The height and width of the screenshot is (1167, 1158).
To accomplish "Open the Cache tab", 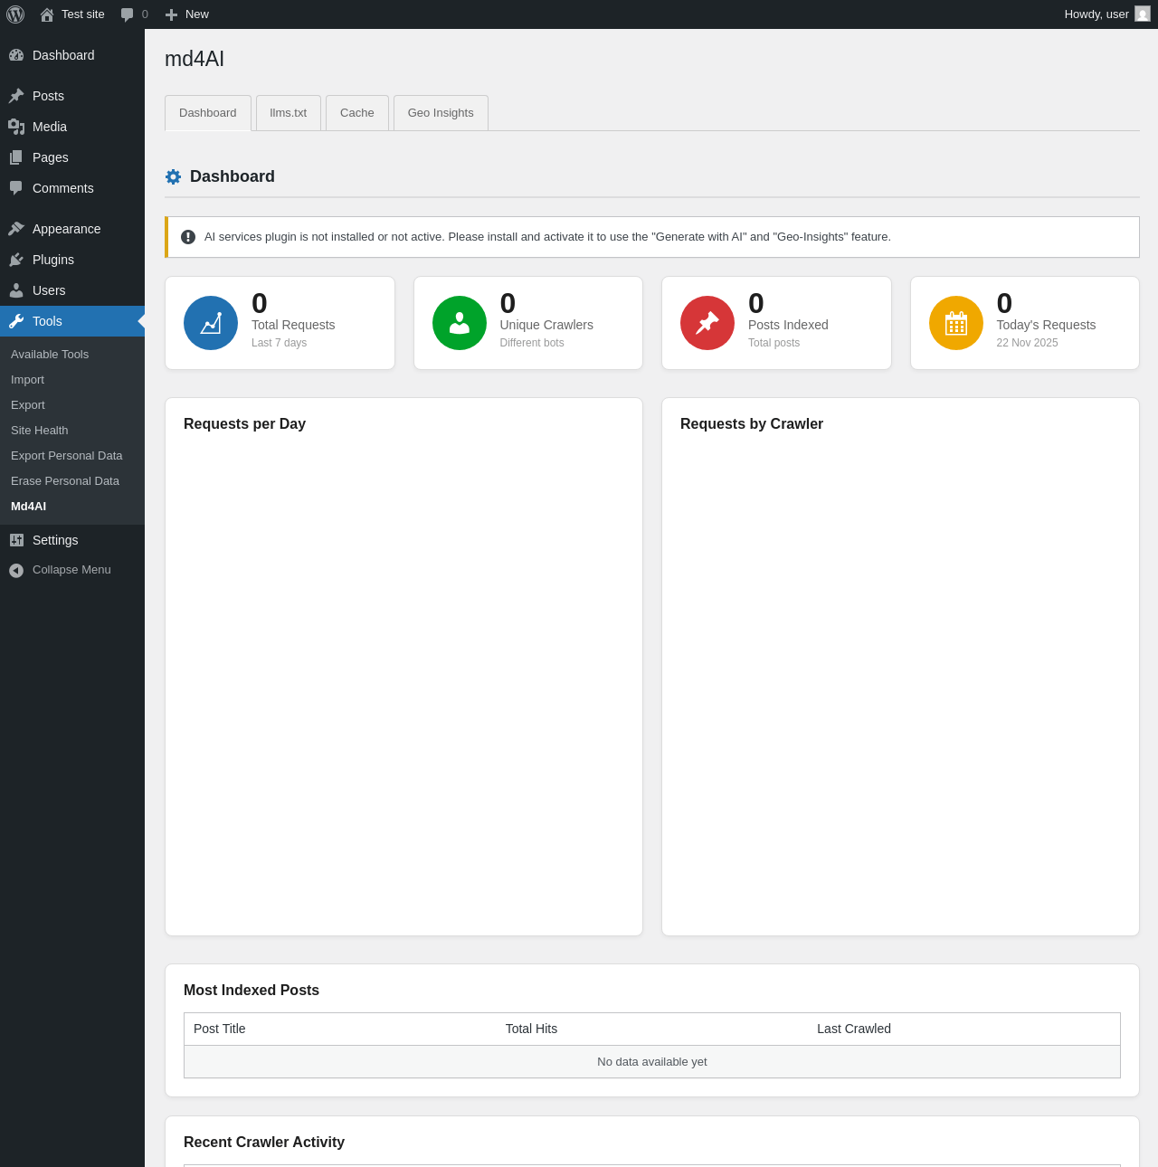I will click(357, 113).
